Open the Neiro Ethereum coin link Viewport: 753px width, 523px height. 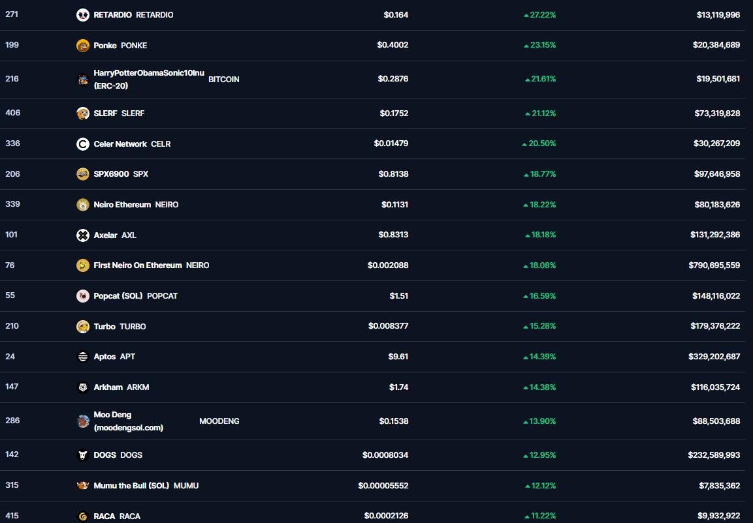point(122,205)
